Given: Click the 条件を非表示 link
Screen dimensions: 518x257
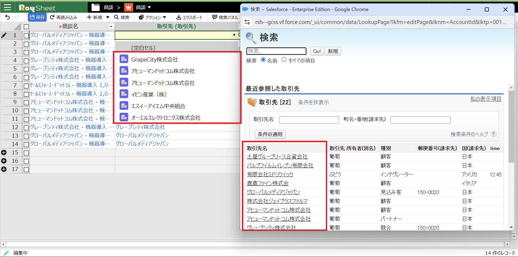Looking at the screenshot, I should click(x=313, y=102).
